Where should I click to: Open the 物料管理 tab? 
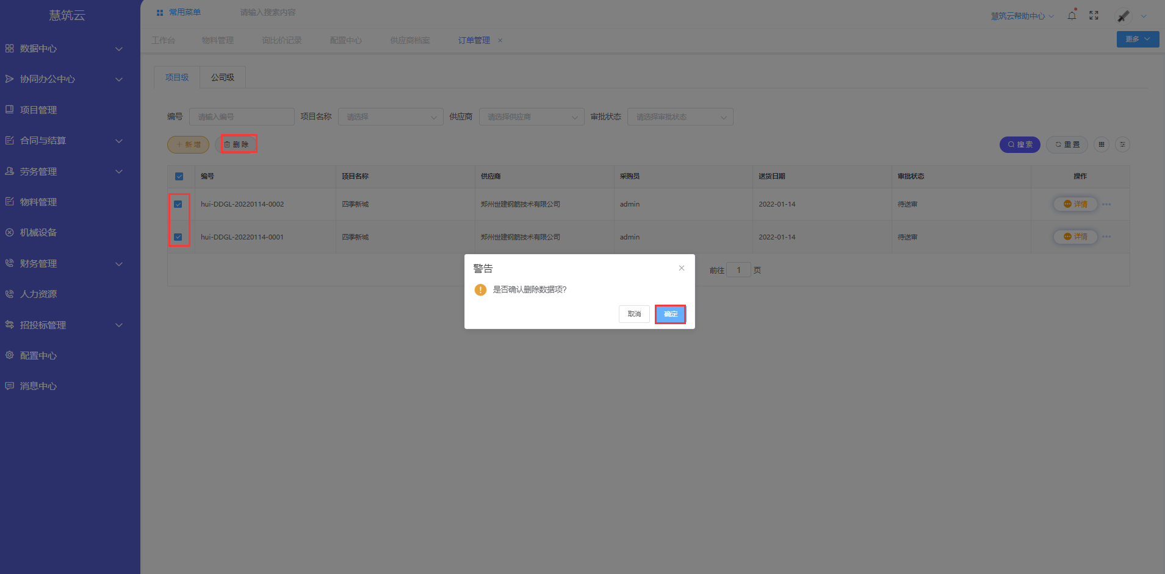point(218,40)
